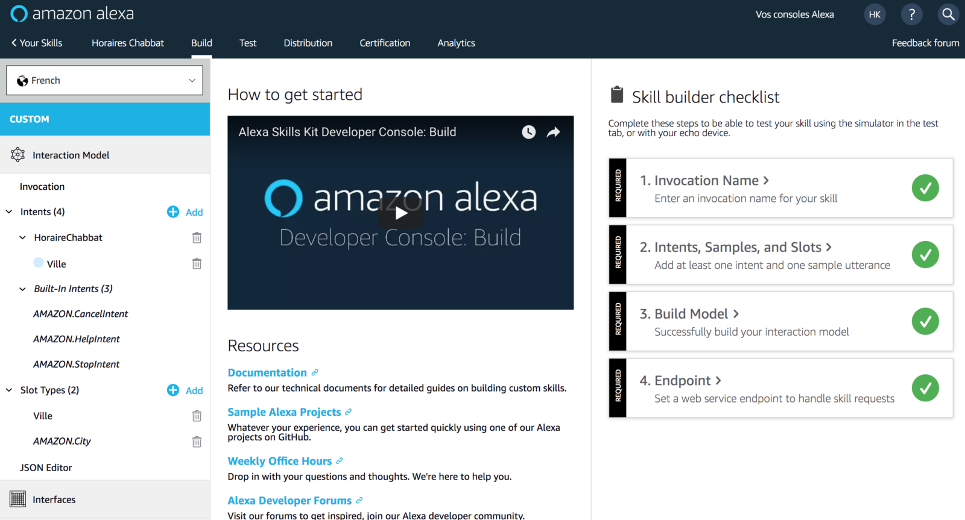The width and height of the screenshot is (965, 520).
Task: Open 4. Endpoint checklist step
Action: pos(680,381)
